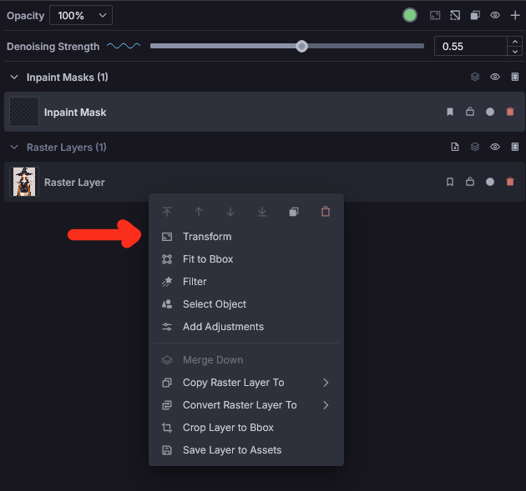The image size is (526, 491).
Task: Click the merge layers icon in Inpaint Masks header
Action: point(475,77)
